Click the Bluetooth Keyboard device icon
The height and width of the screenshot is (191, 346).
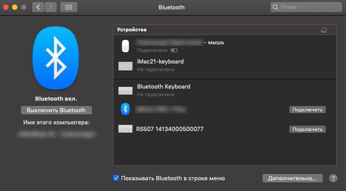click(x=125, y=90)
